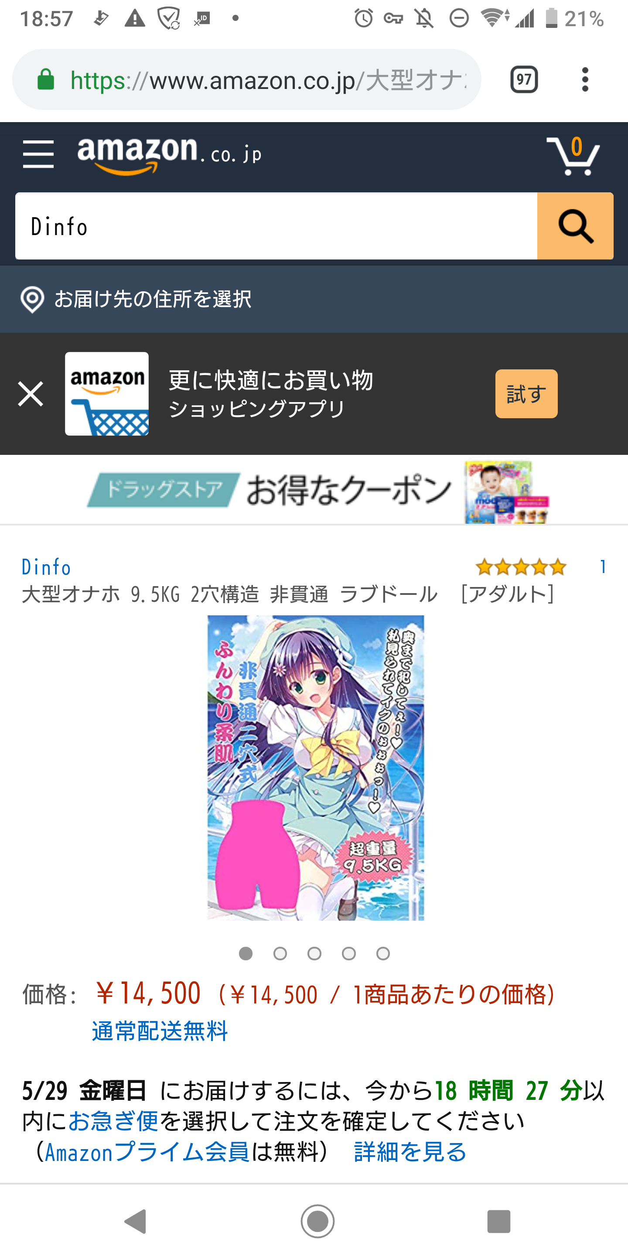Tap the delivery location pin icon
628x1256 pixels.
pos(32,299)
